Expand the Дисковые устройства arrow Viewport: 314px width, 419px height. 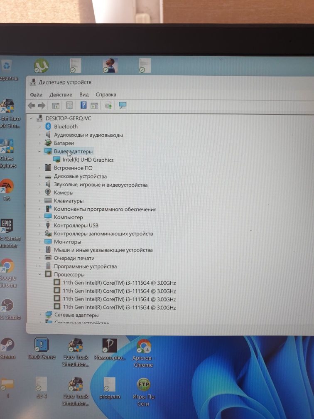(40, 176)
